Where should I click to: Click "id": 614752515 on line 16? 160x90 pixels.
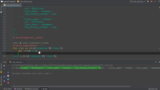coord(34,22)
